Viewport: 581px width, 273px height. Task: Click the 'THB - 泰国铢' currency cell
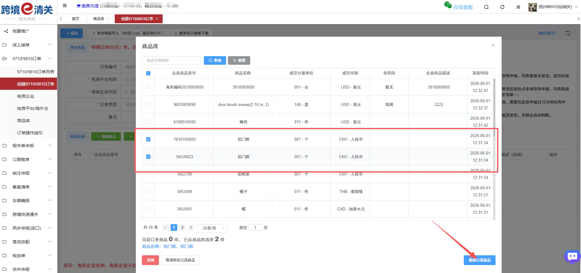pyautogui.click(x=351, y=191)
